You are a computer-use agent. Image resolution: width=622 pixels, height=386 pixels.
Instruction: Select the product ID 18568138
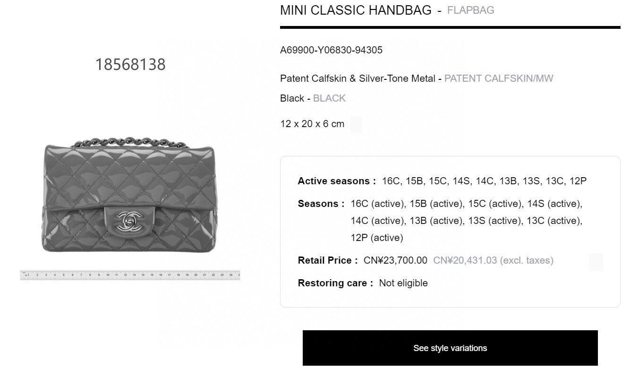pos(130,65)
